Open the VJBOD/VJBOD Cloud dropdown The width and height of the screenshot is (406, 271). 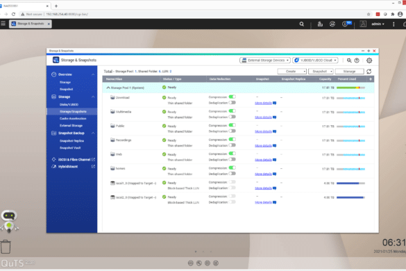tap(315, 60)
